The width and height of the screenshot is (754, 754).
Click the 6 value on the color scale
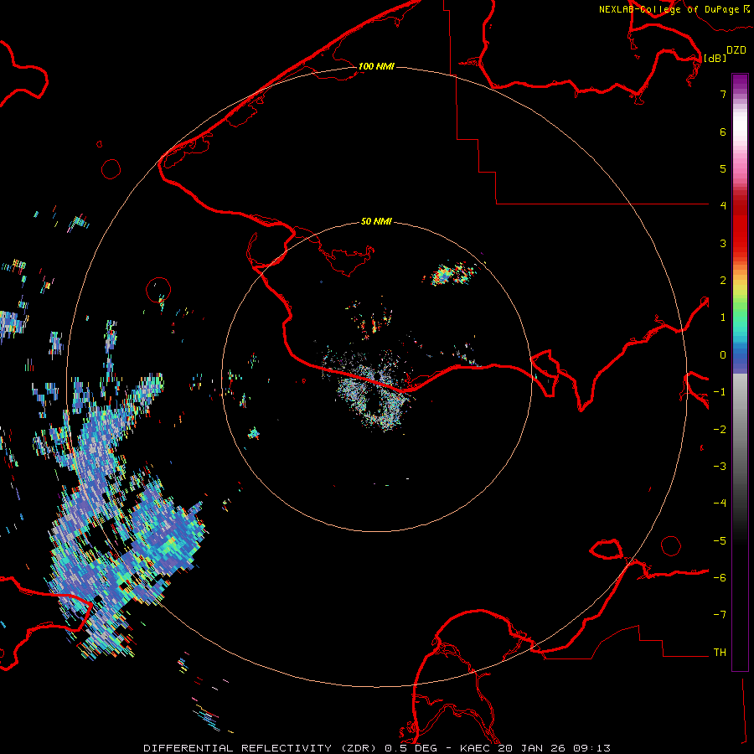coord(723,132)
